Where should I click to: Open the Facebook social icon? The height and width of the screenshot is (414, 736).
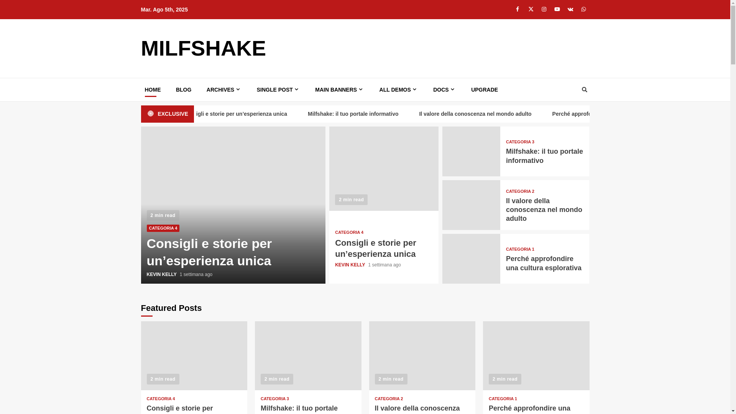click(517, 9)
